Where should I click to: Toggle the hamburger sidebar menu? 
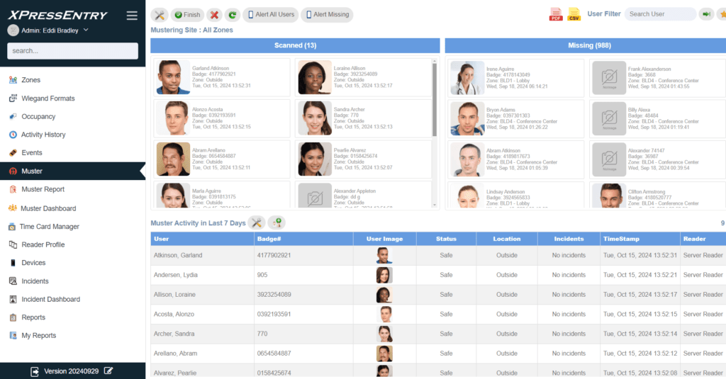coord(132,16)
